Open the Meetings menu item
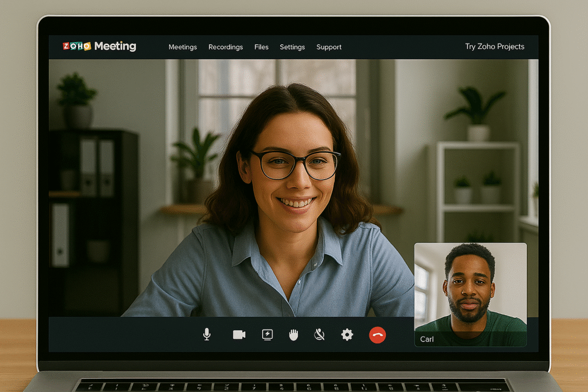Viewport: 588px width, 392px height. [x=183, y=47]
